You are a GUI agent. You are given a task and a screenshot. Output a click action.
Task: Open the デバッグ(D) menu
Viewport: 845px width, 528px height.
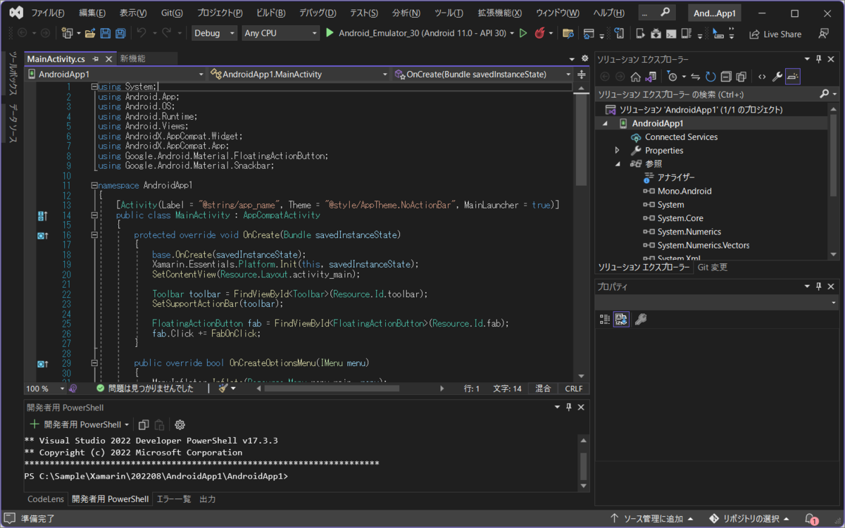coord(318,13)
